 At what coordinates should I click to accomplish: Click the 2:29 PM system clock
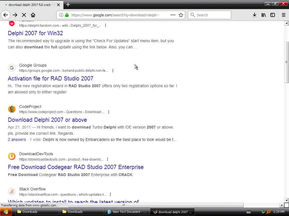[279, 212]
